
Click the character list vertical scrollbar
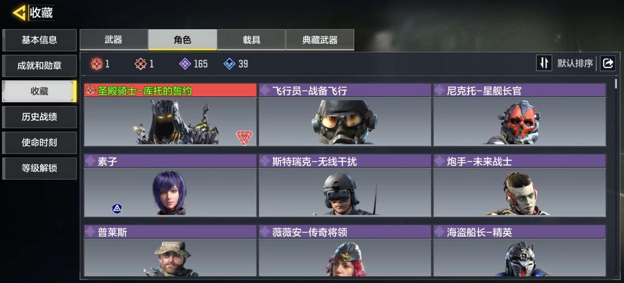point(616,179)
